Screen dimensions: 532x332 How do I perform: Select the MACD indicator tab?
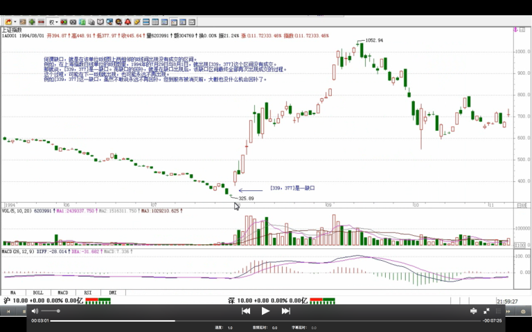tap(62, 293)
